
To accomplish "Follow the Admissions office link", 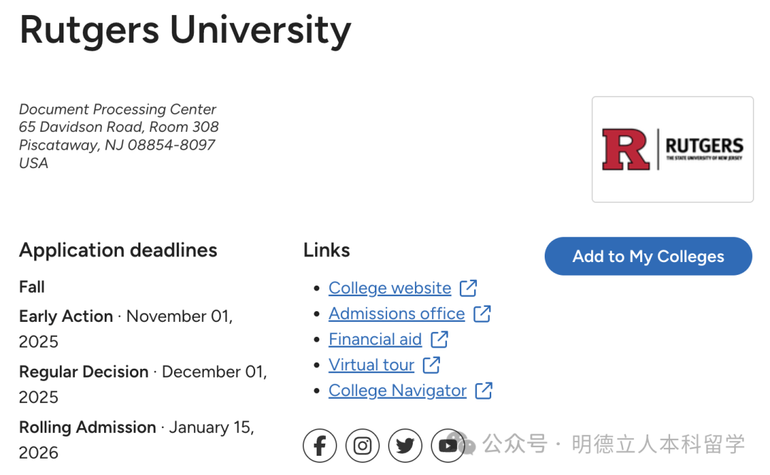I will (396, 313).
